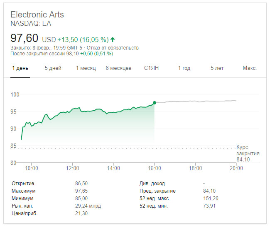
Task: Click the '10:00' time axis label
Action: [32, 168]
